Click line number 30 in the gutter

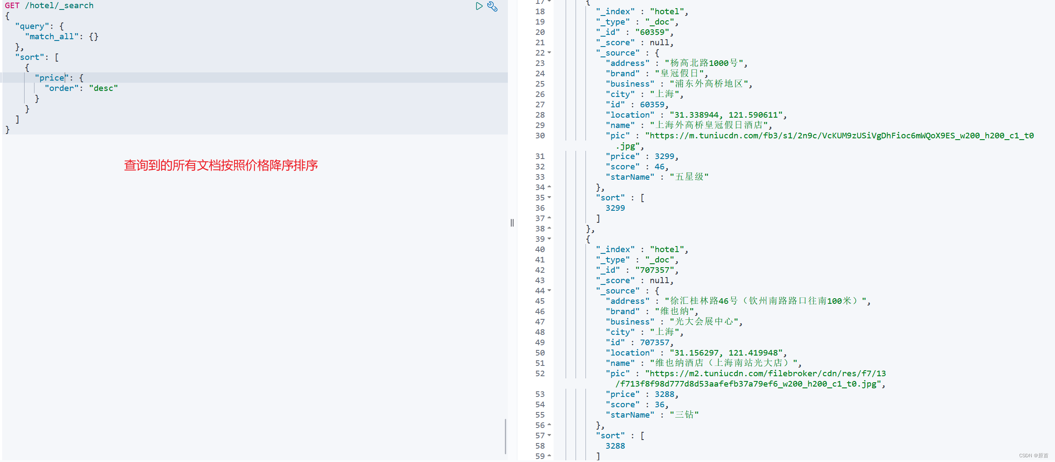point(540,136)
